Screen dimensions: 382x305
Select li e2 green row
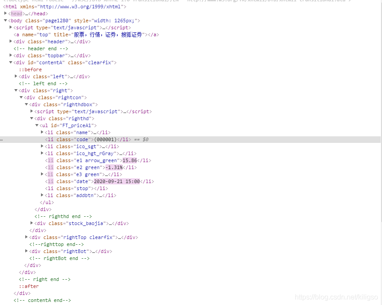point(91,167)
